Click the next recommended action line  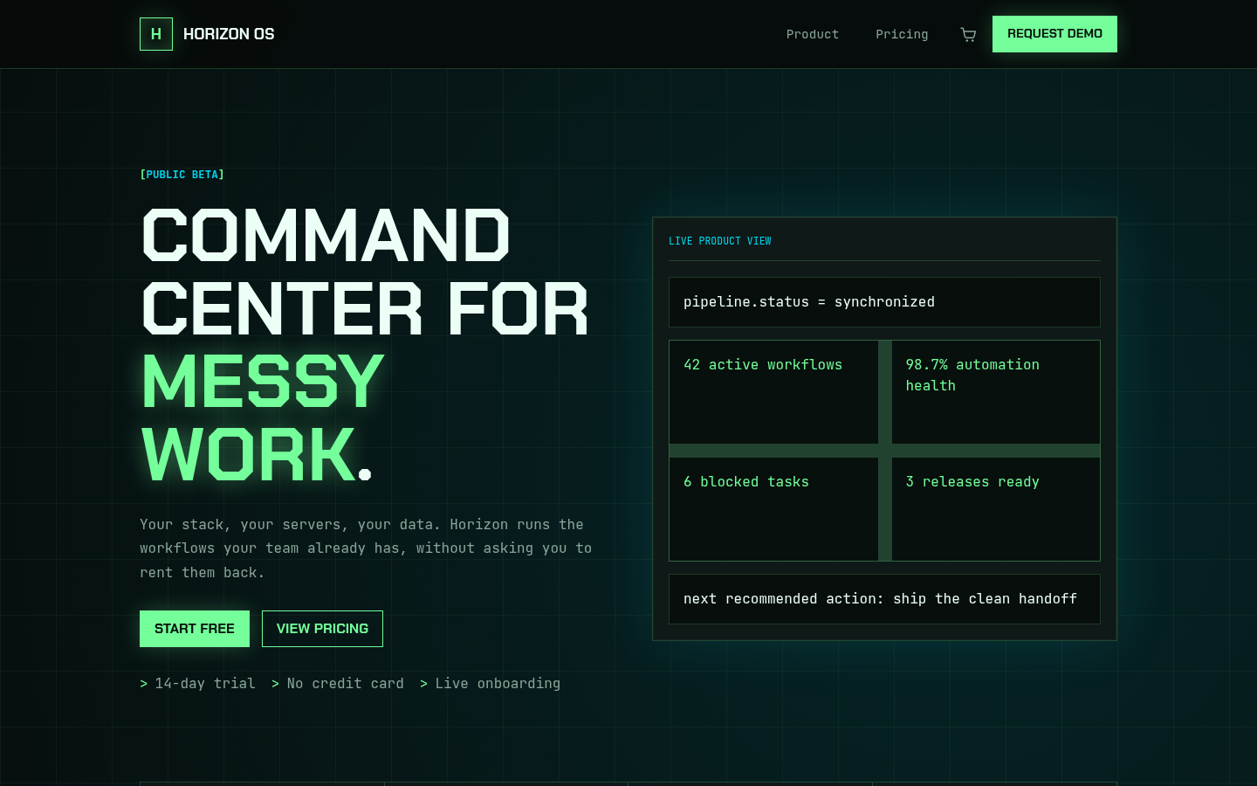[884, 599]
